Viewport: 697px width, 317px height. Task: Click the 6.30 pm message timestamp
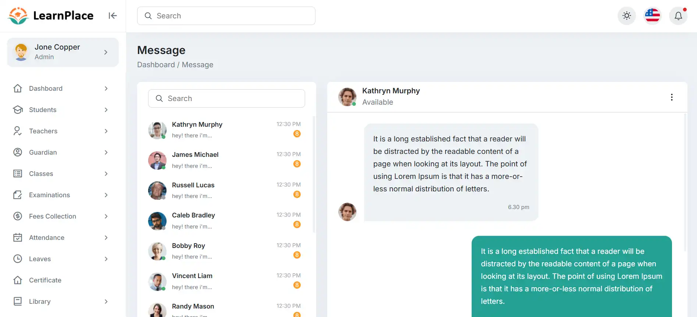518,207
